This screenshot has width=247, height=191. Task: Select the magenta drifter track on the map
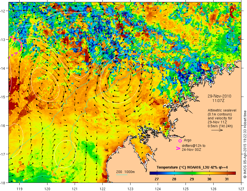(15, 47)
